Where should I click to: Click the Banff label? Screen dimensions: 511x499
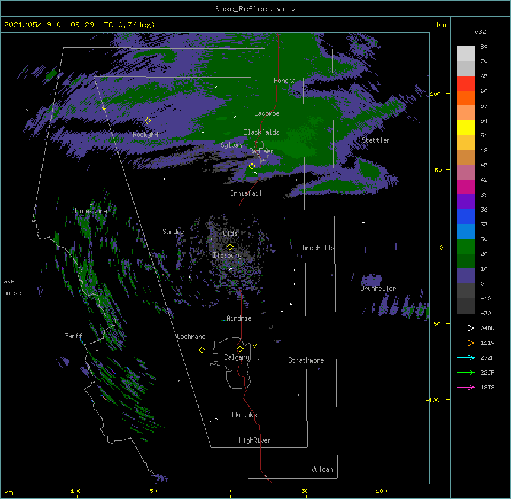coord(74,336)
